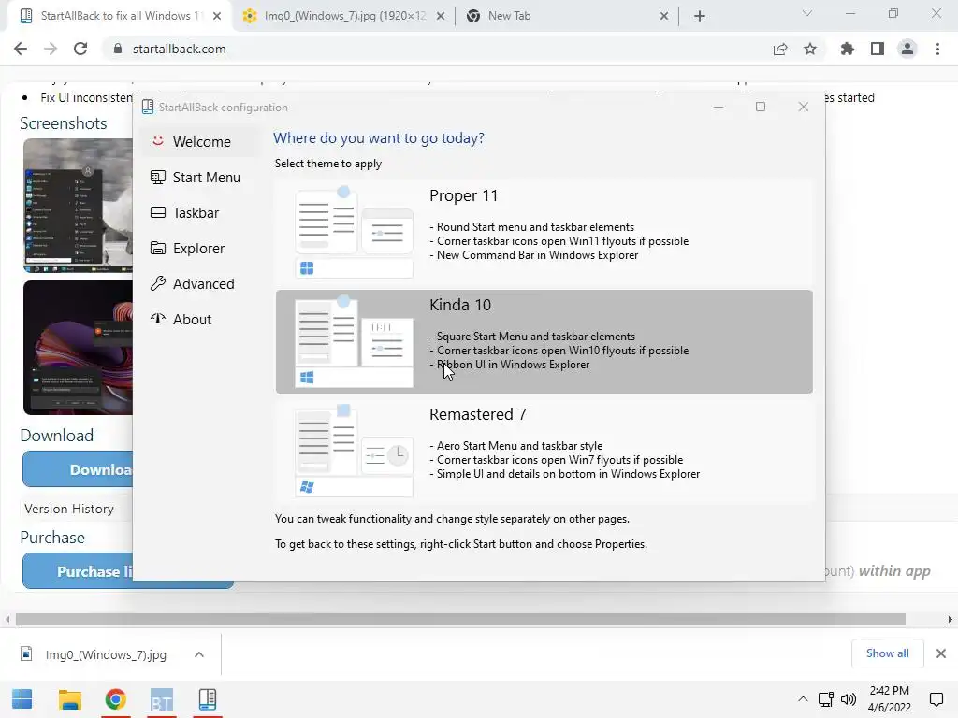Open the Taskbar settings page

point(201,212)
